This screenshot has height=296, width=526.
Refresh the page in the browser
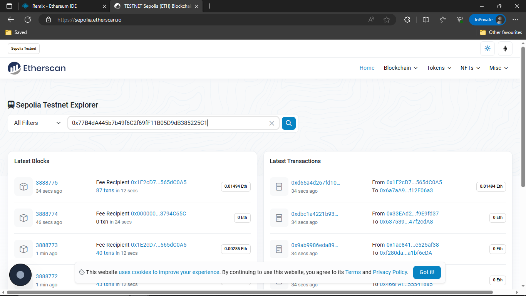tap(28, 20)
